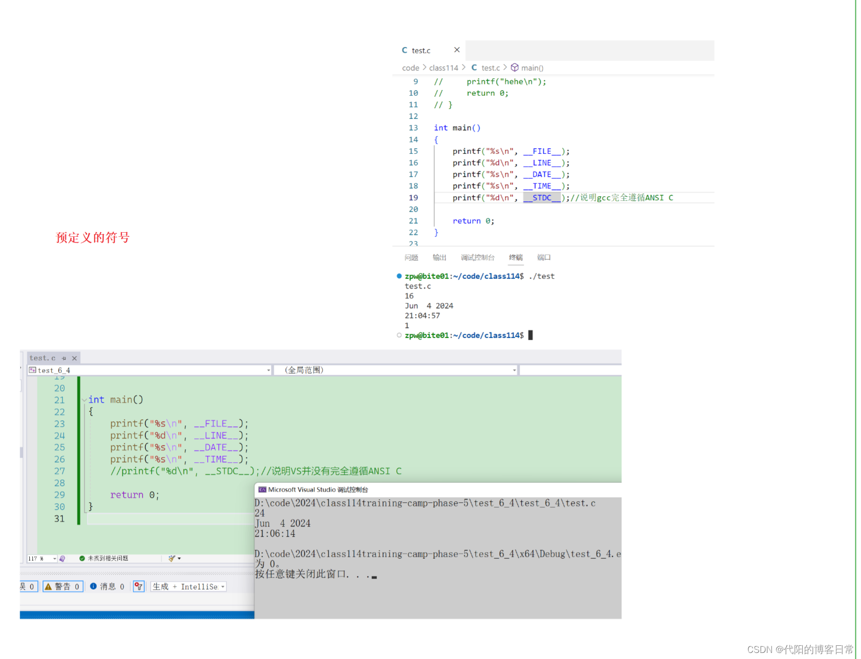Click the cube symbol icon beside main()
Image resolution: width=861 pixels, height=659 pixels.
(515, 67)
